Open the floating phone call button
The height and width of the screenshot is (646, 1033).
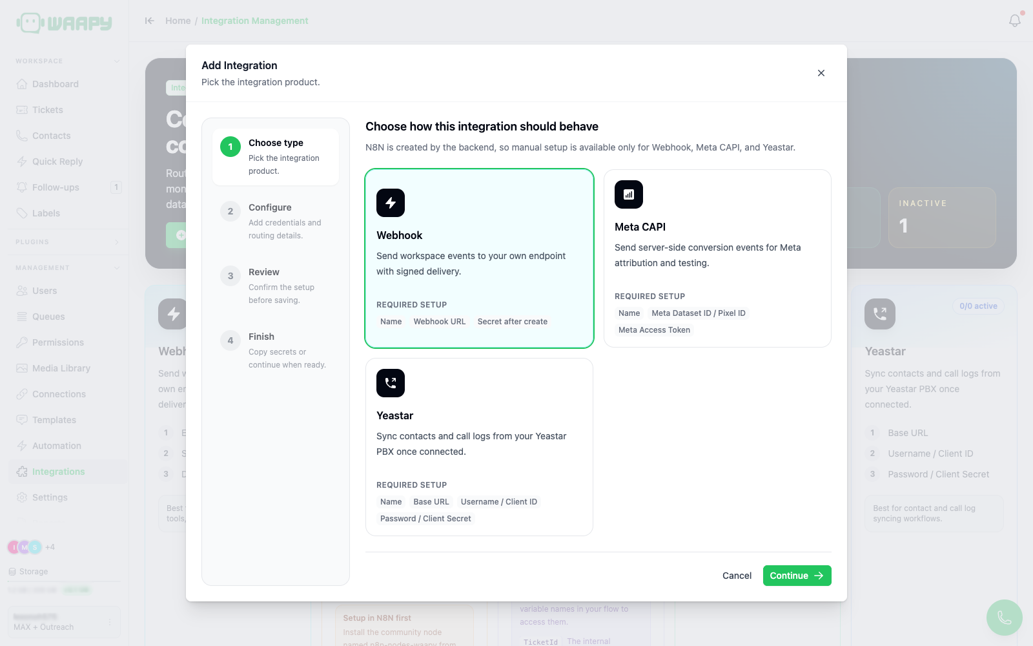coord(1005,618)
